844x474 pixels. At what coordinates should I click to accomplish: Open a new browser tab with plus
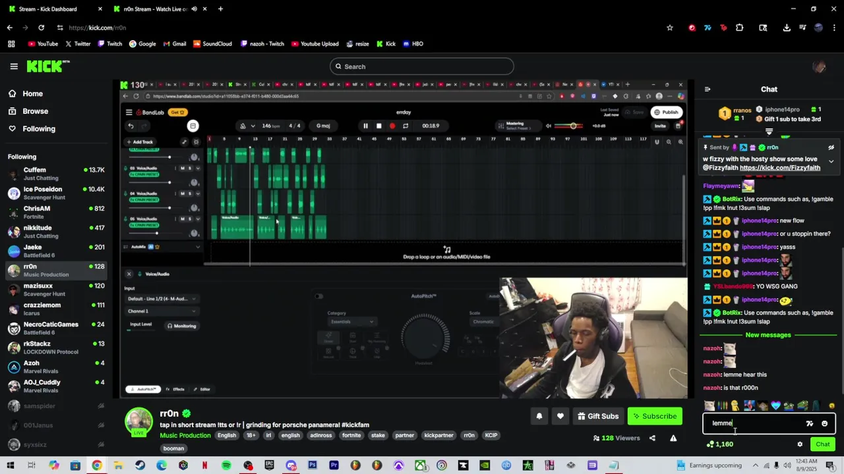coord(220,9)
